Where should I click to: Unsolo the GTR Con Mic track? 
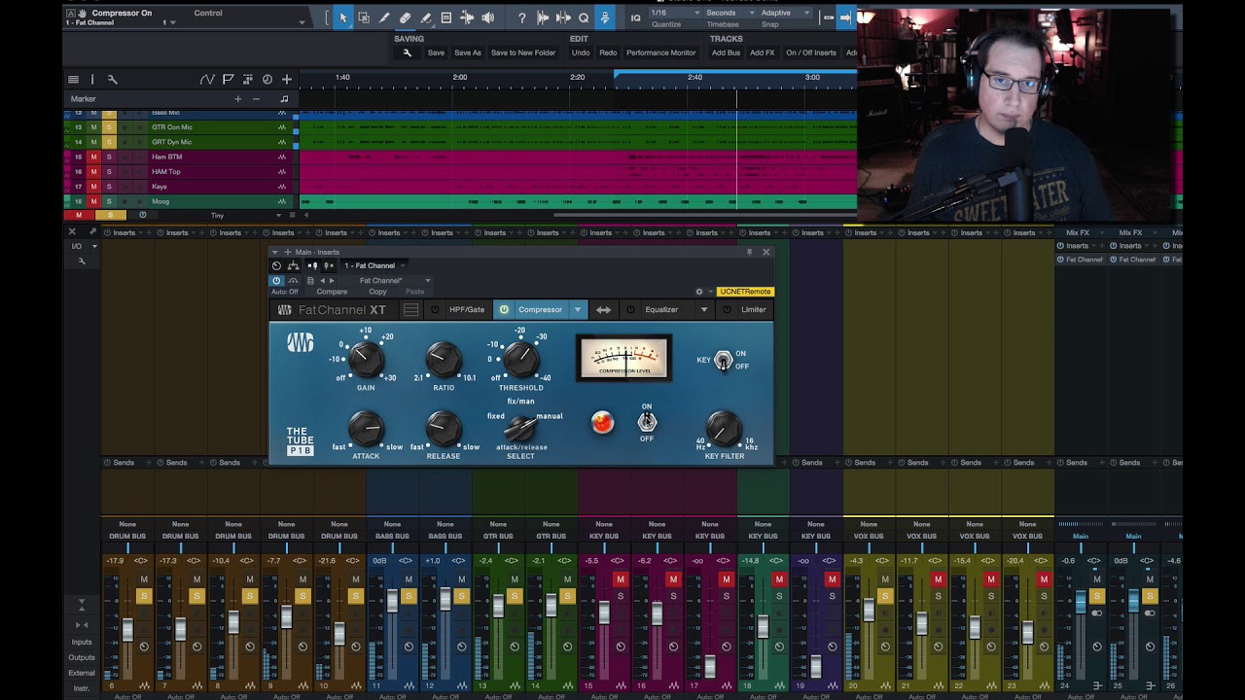coord(109,127)
